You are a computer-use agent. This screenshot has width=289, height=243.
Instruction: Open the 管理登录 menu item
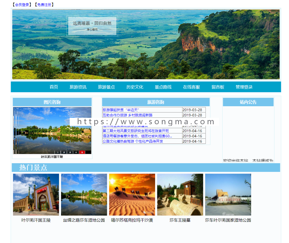[244, 87]
